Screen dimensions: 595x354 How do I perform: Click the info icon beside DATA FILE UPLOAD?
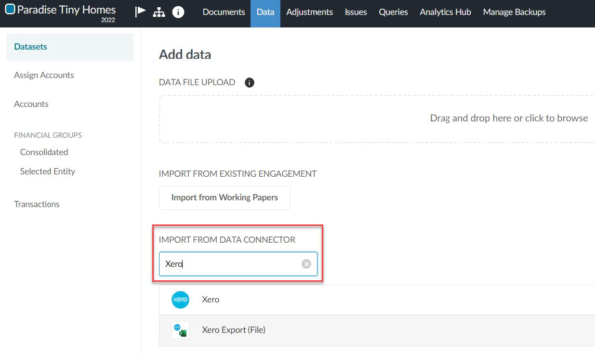(x=249, y=82)
